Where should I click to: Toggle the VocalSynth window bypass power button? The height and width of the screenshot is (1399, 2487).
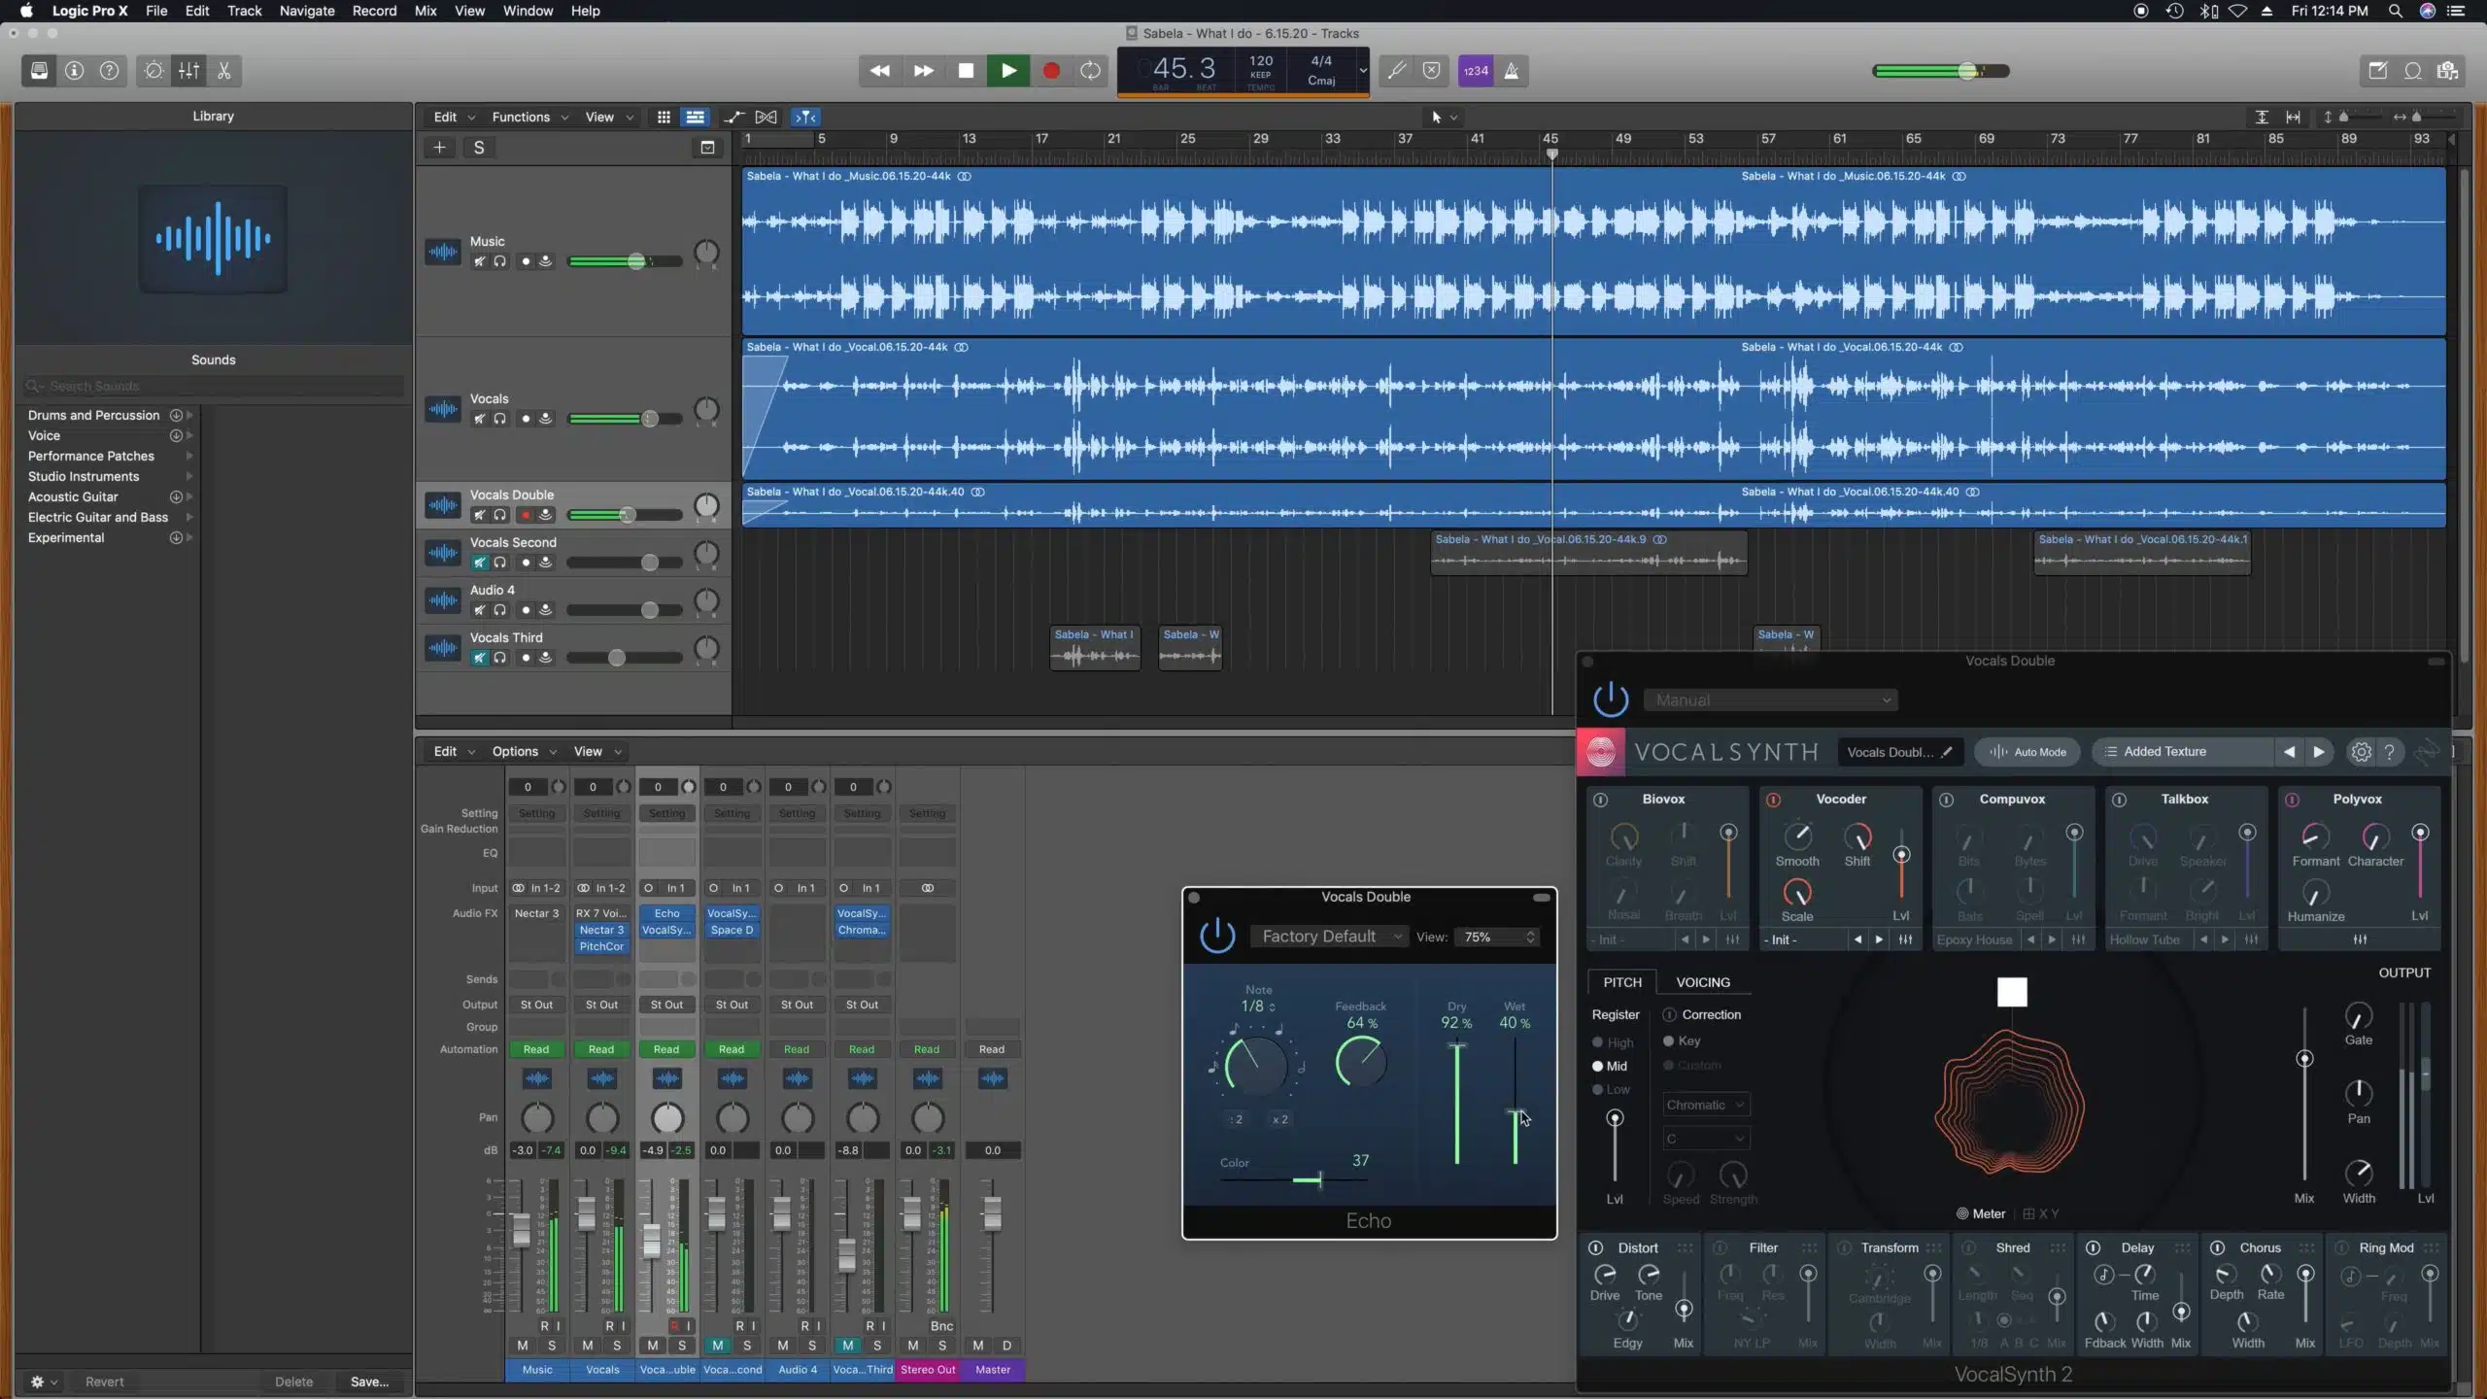click(x=1611, y=699)
